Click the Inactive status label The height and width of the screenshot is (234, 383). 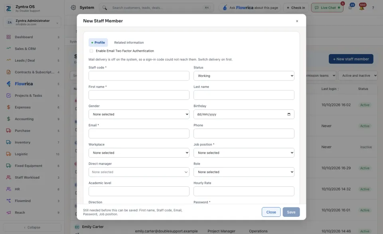click(x=366, y=147)
